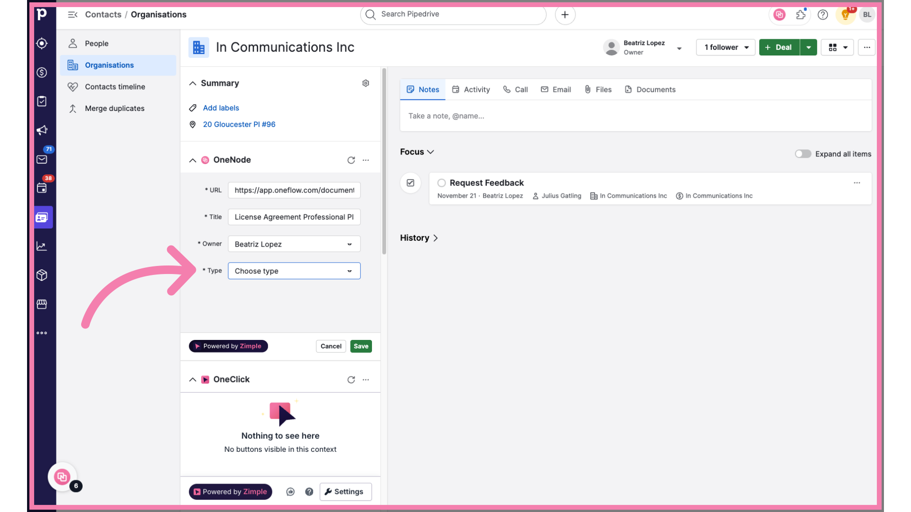The image size is (911, 512).
Task: Click the OneNode URL input field
Action: pyautogui.click(x=294, y=191)
